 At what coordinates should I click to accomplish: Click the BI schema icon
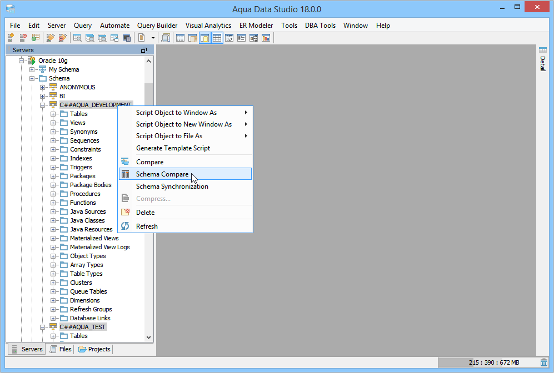pyautogui.click(x=53, y=96)
